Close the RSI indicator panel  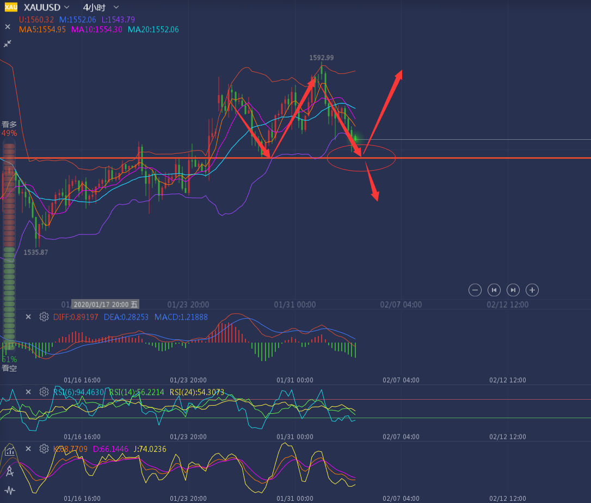(x=28, y=392)
